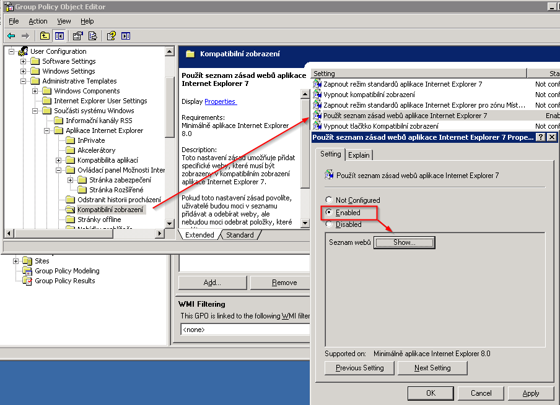This screenshot has height=405, width=560.
Task: Click the Help toolbar icon
Action: click(112, 36)
